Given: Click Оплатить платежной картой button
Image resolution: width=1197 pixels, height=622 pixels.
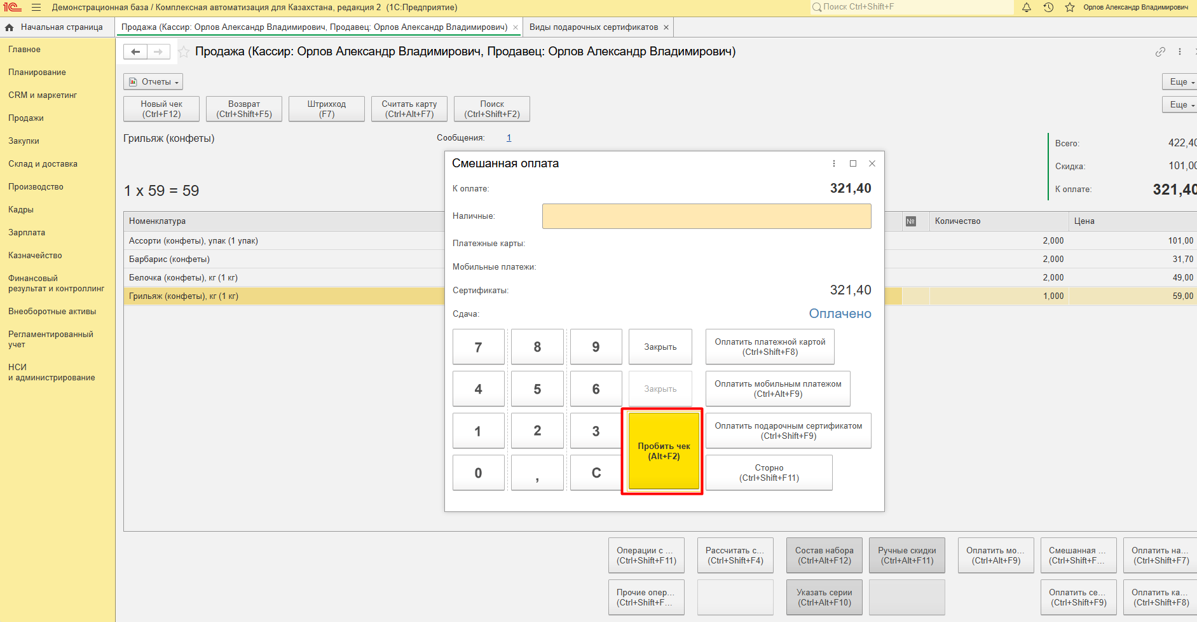Looking at the screenshot, I should point(769,347).
